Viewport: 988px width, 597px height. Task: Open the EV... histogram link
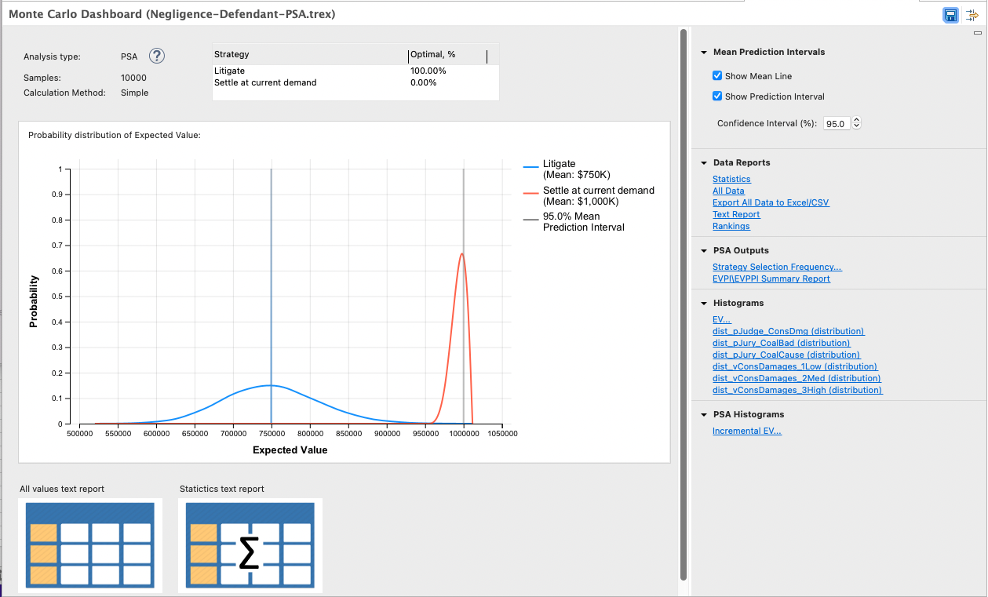click(x=721, y=319)
